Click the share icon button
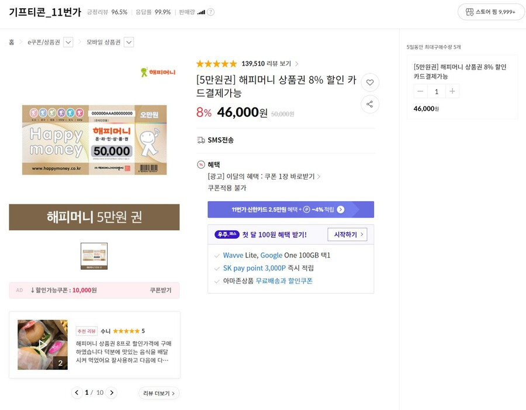Image resolution: width=526 pixels, height=410 pixels. click(x=370, y=104)
